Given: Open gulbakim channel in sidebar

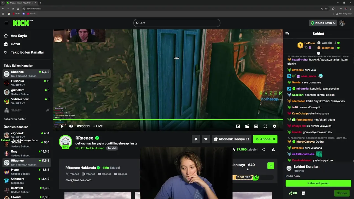Looking at the screenshot, I should 27,92.
